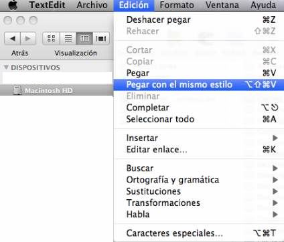Switch to icon grid view
This screenshot has height=242, width=284.
tap(51, 39)
